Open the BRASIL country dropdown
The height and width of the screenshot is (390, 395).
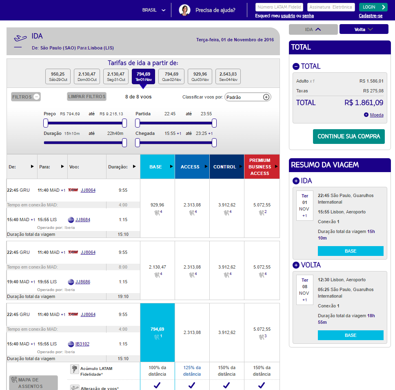(x=154, y=10)
